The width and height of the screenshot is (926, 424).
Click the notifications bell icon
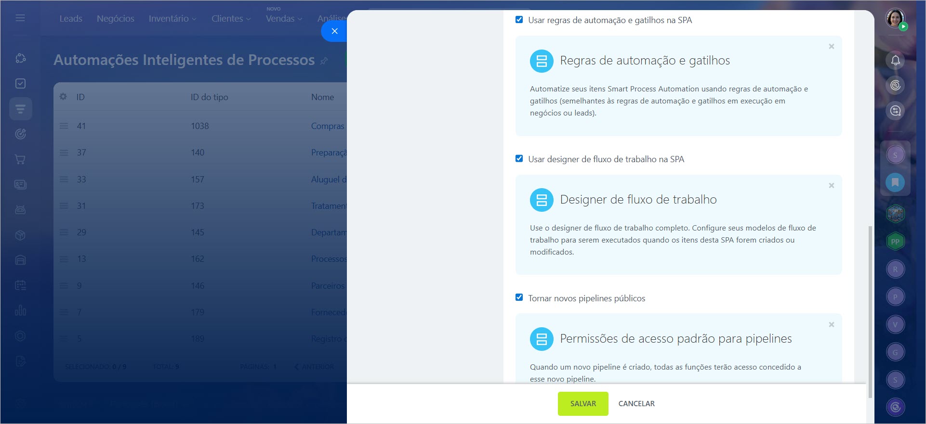[895, 60]
